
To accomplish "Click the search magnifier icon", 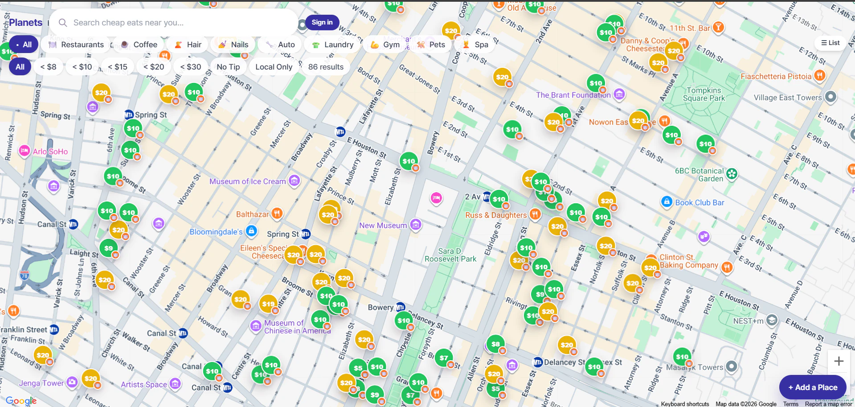I will click(63, 23).
